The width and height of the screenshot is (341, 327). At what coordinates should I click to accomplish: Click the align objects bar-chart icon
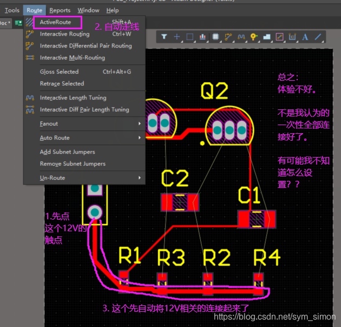[203, 37]
